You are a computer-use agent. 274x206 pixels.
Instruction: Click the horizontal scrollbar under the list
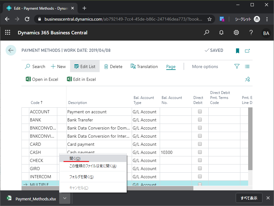click(x=107, y=188)
